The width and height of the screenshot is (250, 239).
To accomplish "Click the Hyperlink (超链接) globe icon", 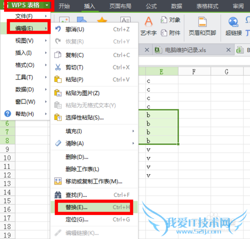I will tap(233, 22).
